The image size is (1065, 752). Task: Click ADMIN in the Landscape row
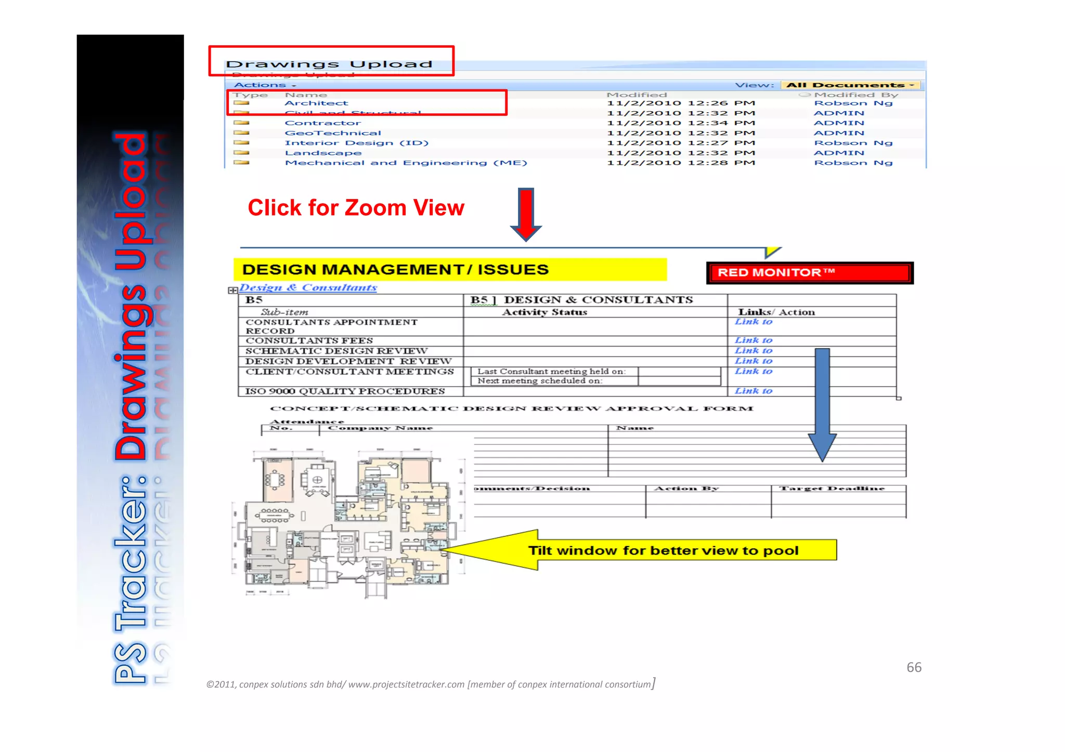(x=839, y=153)
